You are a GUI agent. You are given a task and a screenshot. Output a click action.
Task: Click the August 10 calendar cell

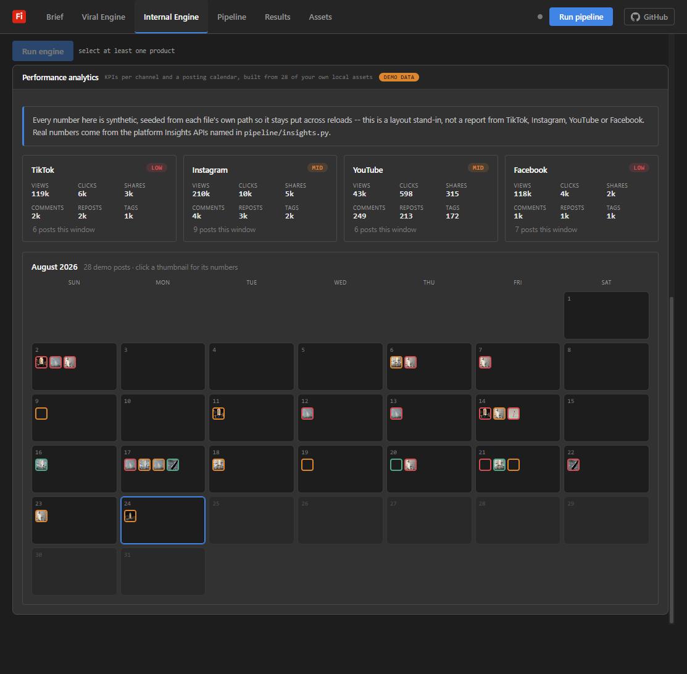click(x=163, y=418)
